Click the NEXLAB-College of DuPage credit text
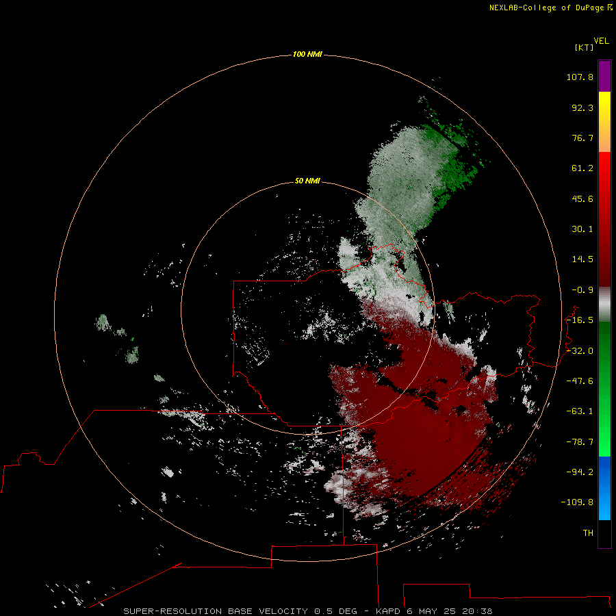 click(551, 8)
